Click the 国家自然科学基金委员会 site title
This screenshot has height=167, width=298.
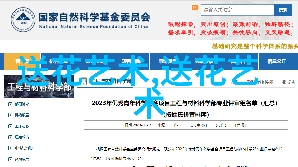point(94,17)
